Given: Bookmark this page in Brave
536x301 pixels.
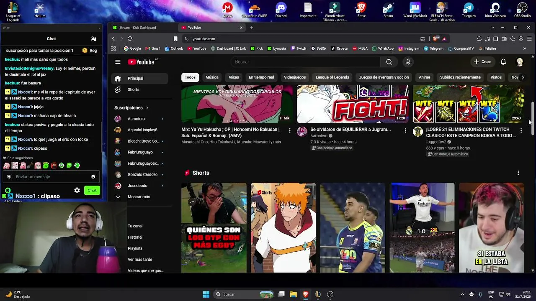Looking at the screenshot, I should click(175, 39).
